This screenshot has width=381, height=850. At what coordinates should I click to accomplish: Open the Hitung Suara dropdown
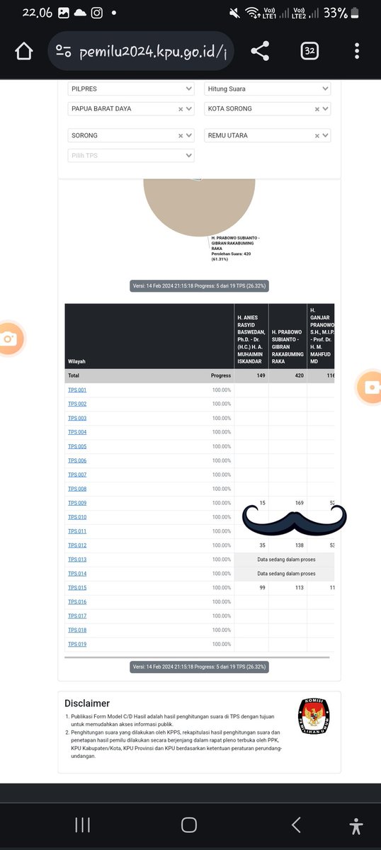click(x=268, y=89)
